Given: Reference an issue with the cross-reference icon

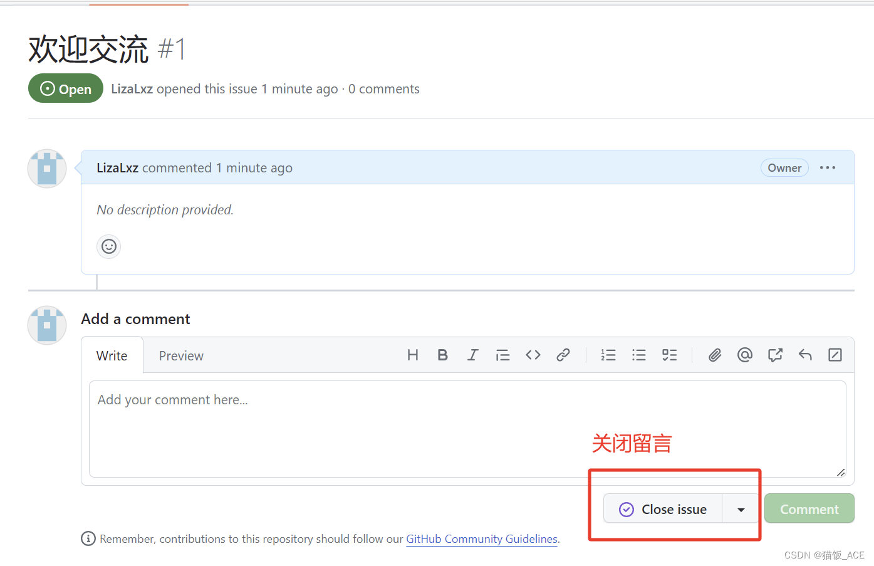Looking at the screenshot, I should coord(775,355).
